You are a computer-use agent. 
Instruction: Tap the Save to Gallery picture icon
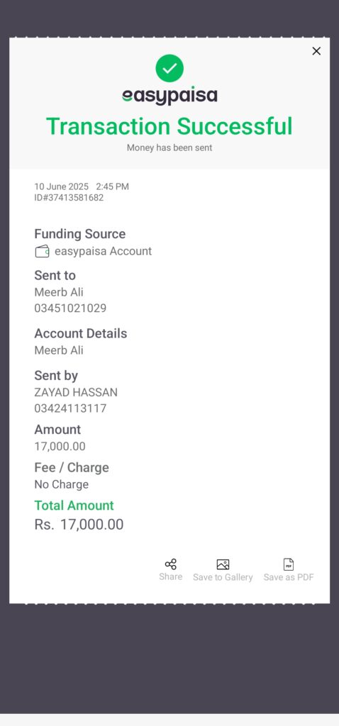tap(223, 564)
